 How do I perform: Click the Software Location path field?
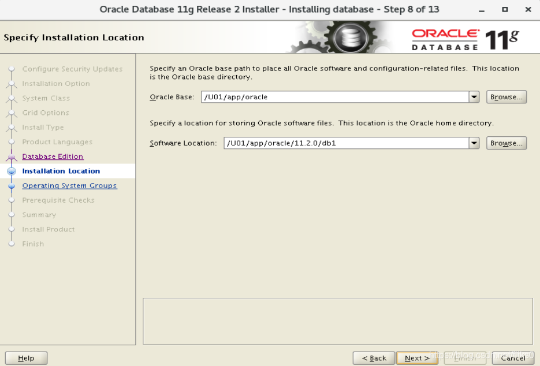pos(346,143)
